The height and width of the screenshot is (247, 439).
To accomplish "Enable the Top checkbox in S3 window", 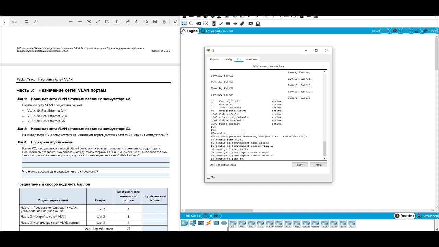I will [209, 177].
